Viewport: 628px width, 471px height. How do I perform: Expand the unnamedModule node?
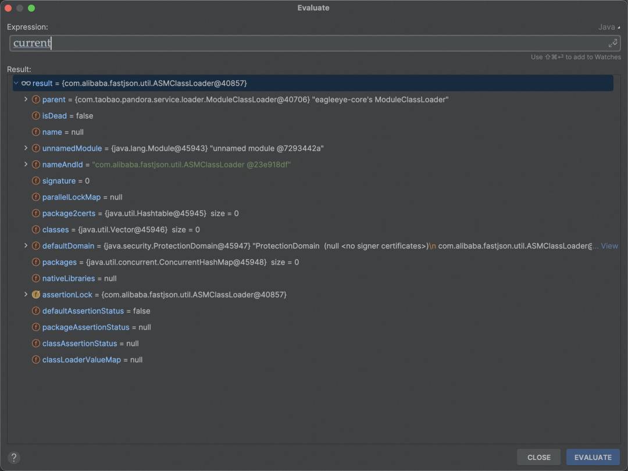[x=26, y=148]
